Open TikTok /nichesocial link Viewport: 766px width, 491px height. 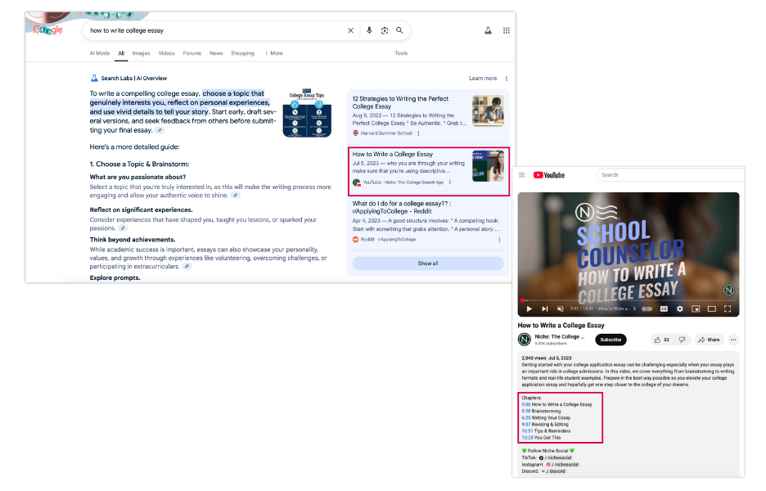[556, 457]
